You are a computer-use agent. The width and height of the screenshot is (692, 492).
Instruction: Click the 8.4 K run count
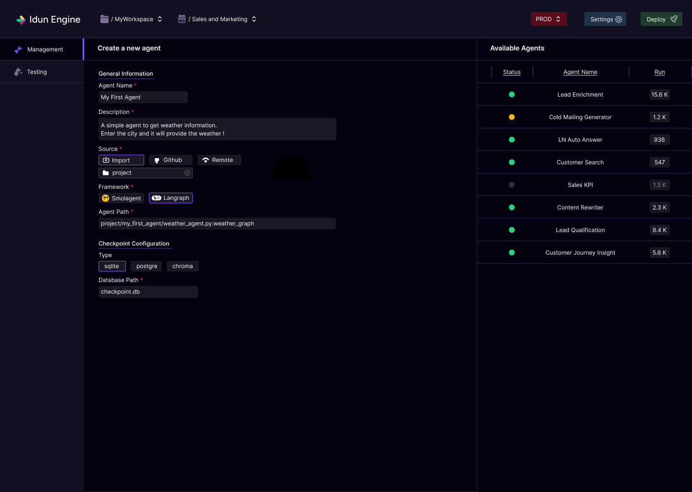pos(660,230)
